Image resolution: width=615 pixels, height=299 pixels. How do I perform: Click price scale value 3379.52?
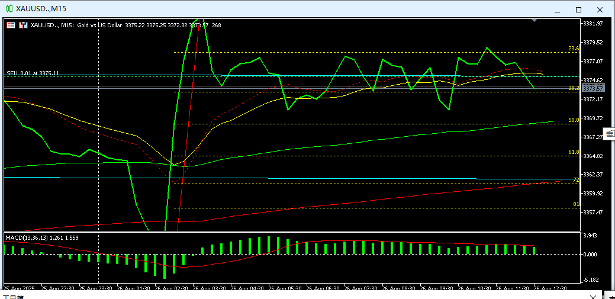pos(594,43)
